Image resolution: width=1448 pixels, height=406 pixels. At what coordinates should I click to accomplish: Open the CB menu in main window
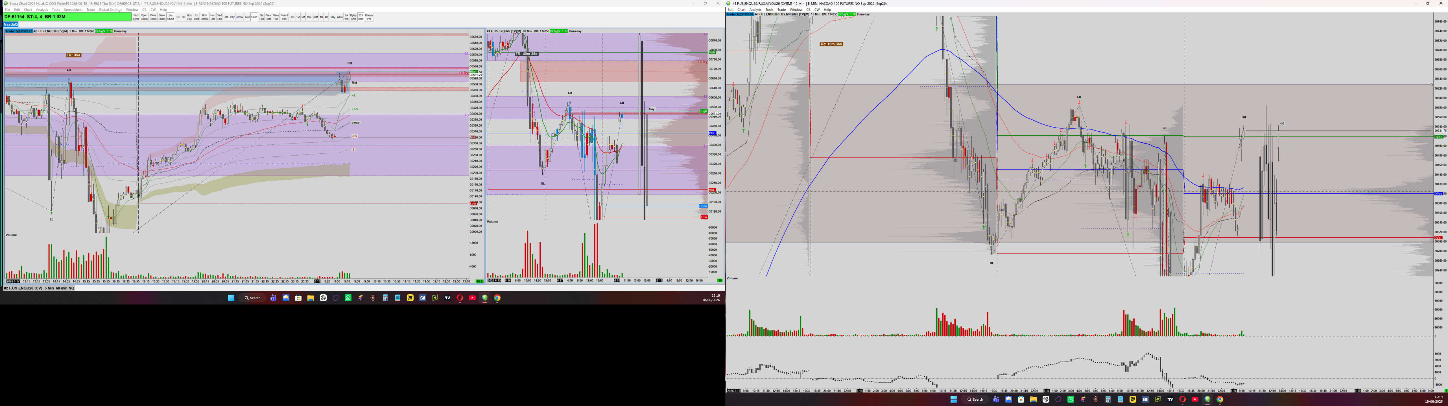pos(145,10)
